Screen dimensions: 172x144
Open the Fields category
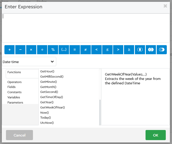(11, 87)
